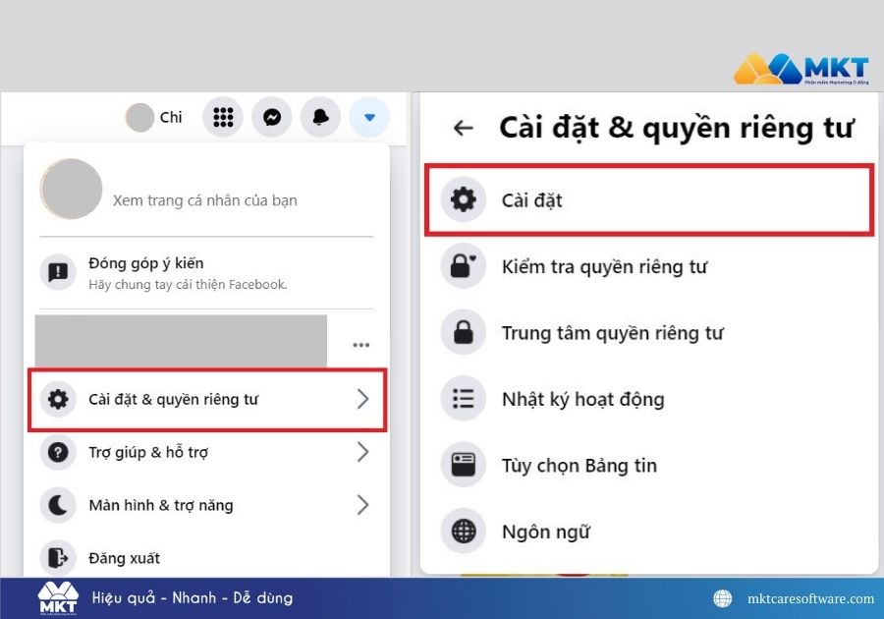Click the Đăng xuất exit icon
Screen dimensions: 884x619
tap(58, 557)
